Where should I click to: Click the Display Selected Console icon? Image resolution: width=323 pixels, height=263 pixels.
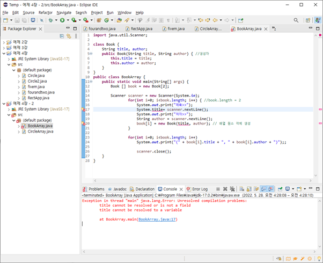(x=288, y=189)
